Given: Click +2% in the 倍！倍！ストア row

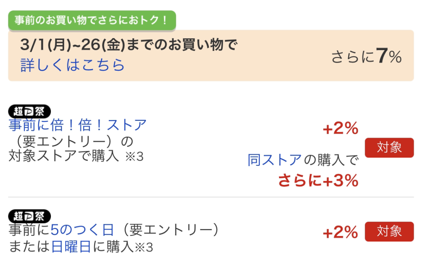Looking at the screenshot, I should (340, 128).
